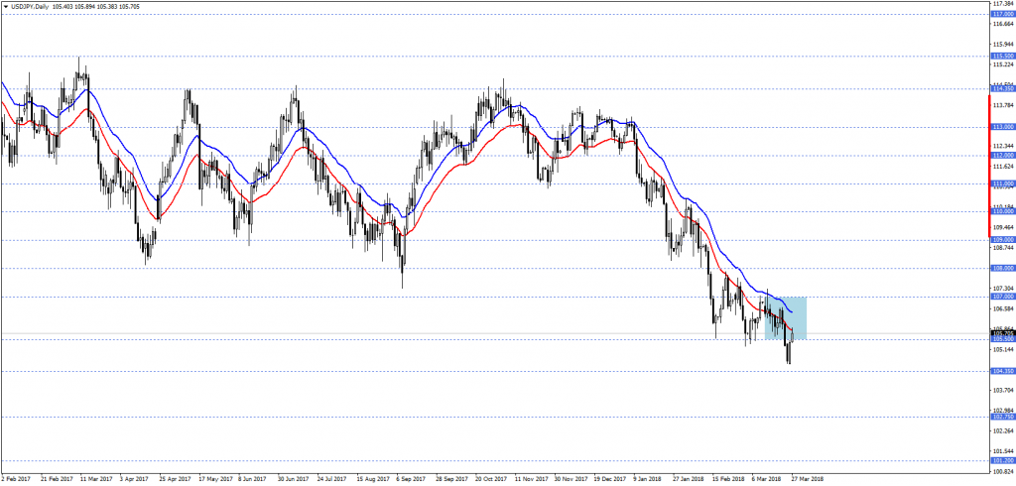Click the 21 Feb 2017 date label

(55, 480)
